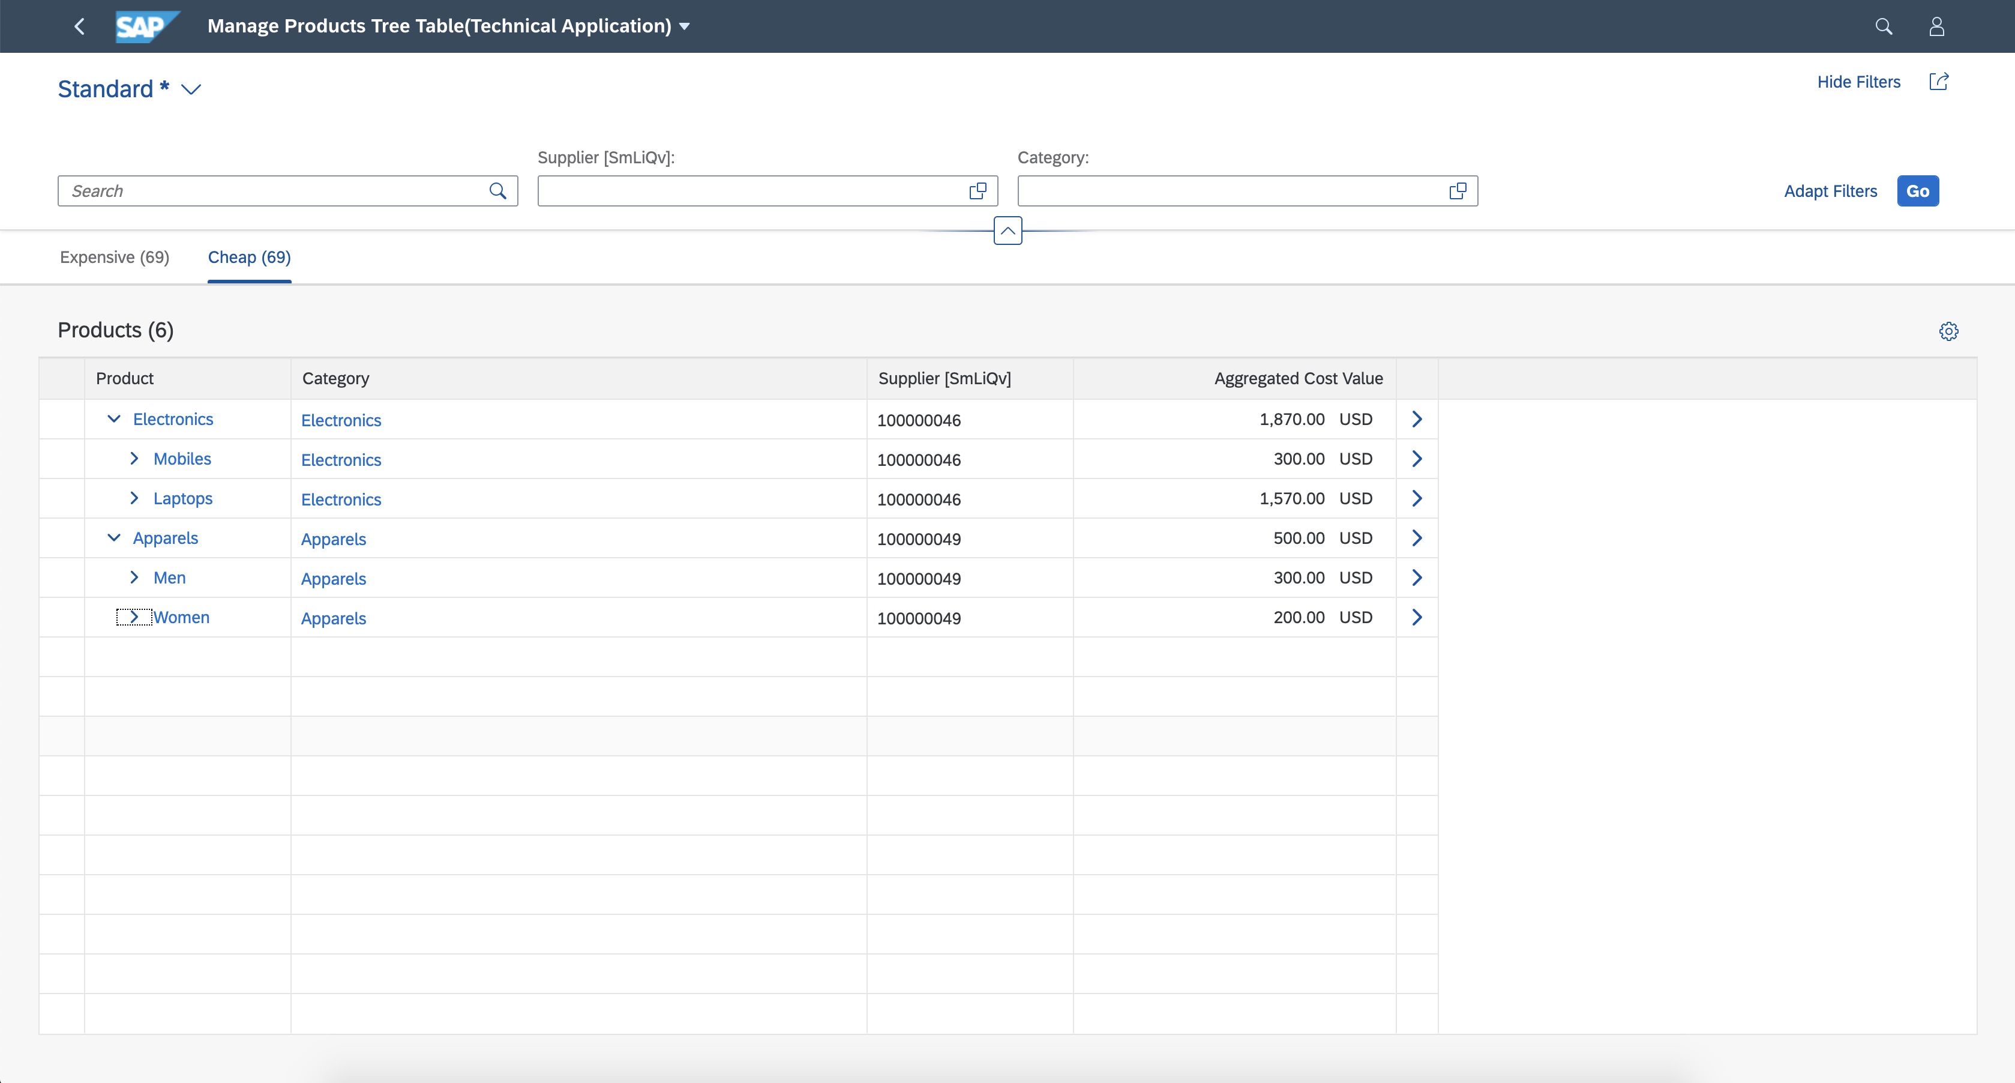2015x1083 pixels.
Task: Click the share icon next to Hide Filters
Action: pos(1938,82)
